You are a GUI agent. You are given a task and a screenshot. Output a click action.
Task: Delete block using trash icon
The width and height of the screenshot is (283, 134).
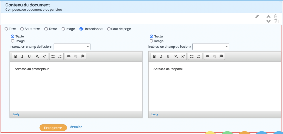276,16
